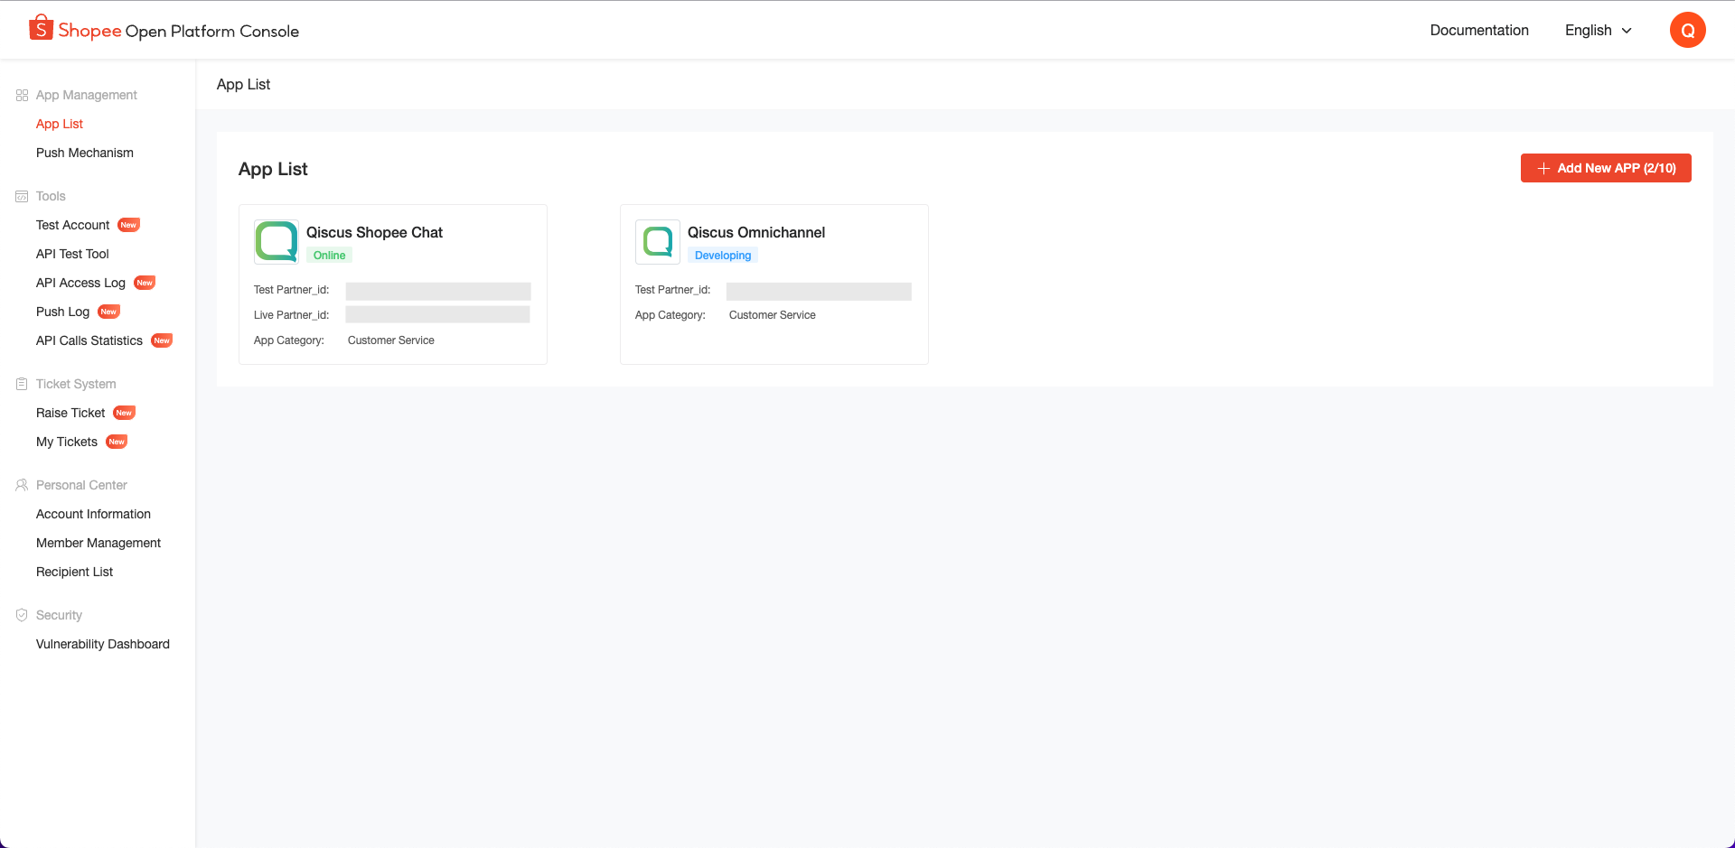Open the Documentation link
1735x848 pixels.
[1478, 30]
